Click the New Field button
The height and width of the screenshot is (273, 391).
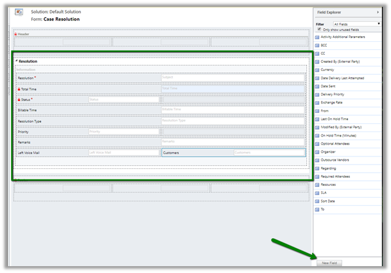click(329, 264)
